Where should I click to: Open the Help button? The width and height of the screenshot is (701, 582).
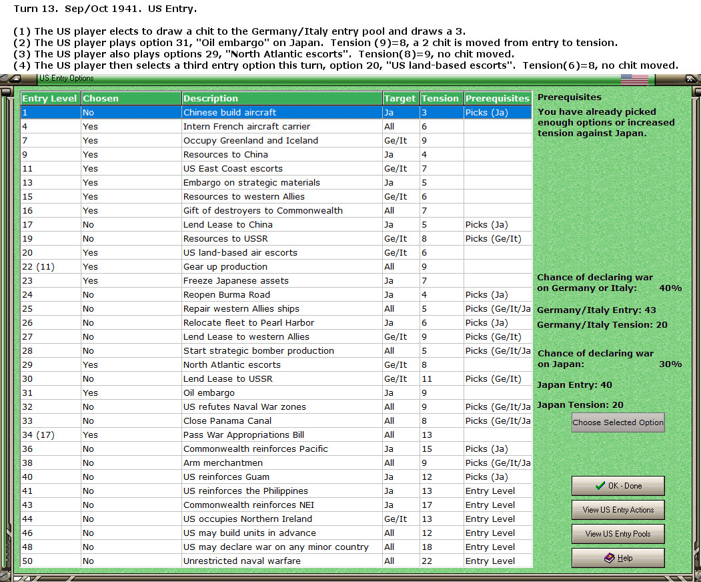click(618, 558)
